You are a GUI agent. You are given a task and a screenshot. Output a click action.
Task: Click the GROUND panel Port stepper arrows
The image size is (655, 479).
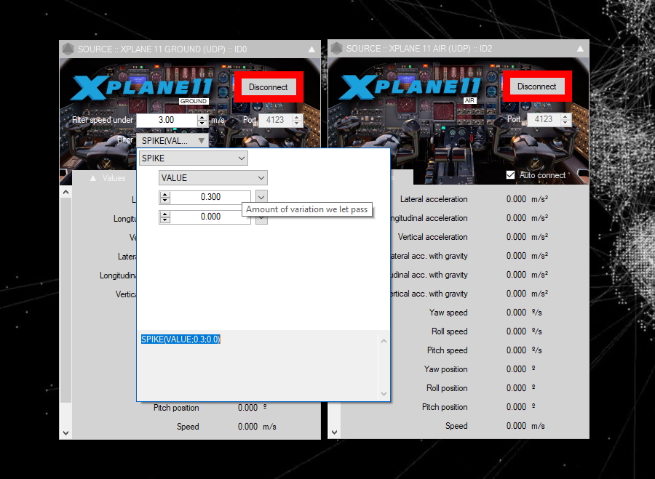[x=297, y=120]
